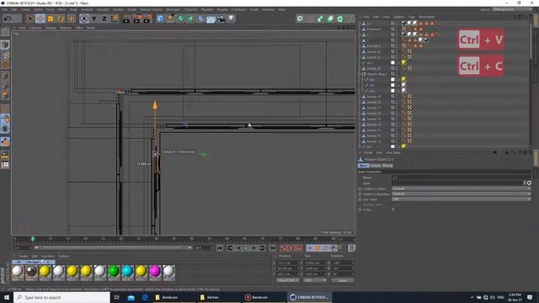Click the Floor environment icon

point(211,19)
